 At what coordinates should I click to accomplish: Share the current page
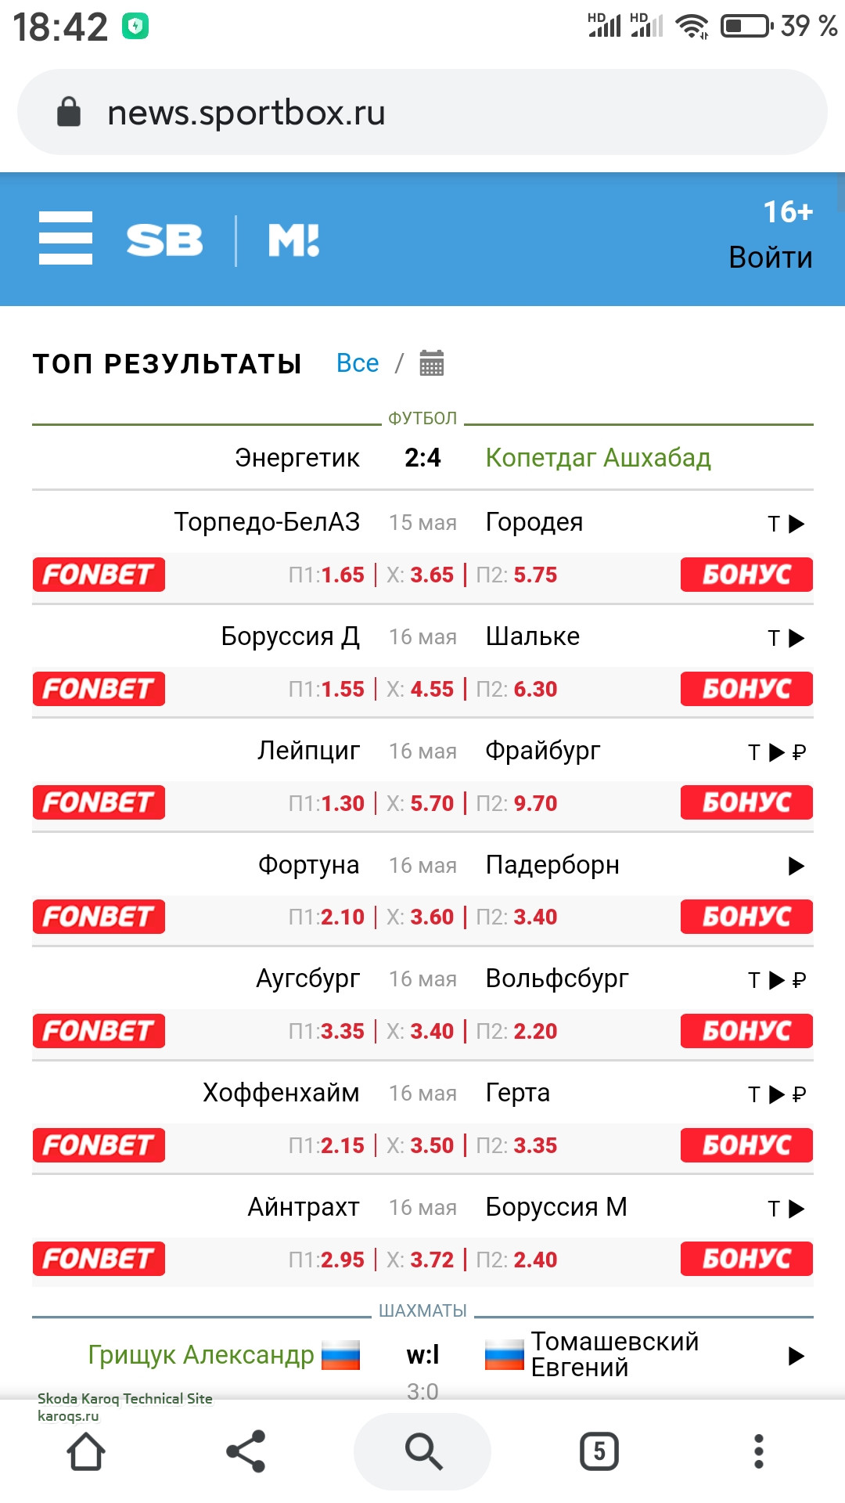pos(246,1452)
